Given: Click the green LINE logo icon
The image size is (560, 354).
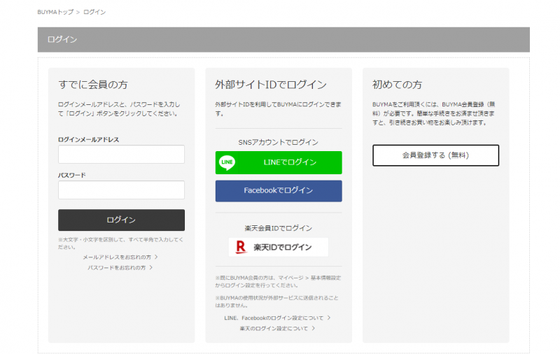Looking at the screenshot, I should tap(227, 162).
